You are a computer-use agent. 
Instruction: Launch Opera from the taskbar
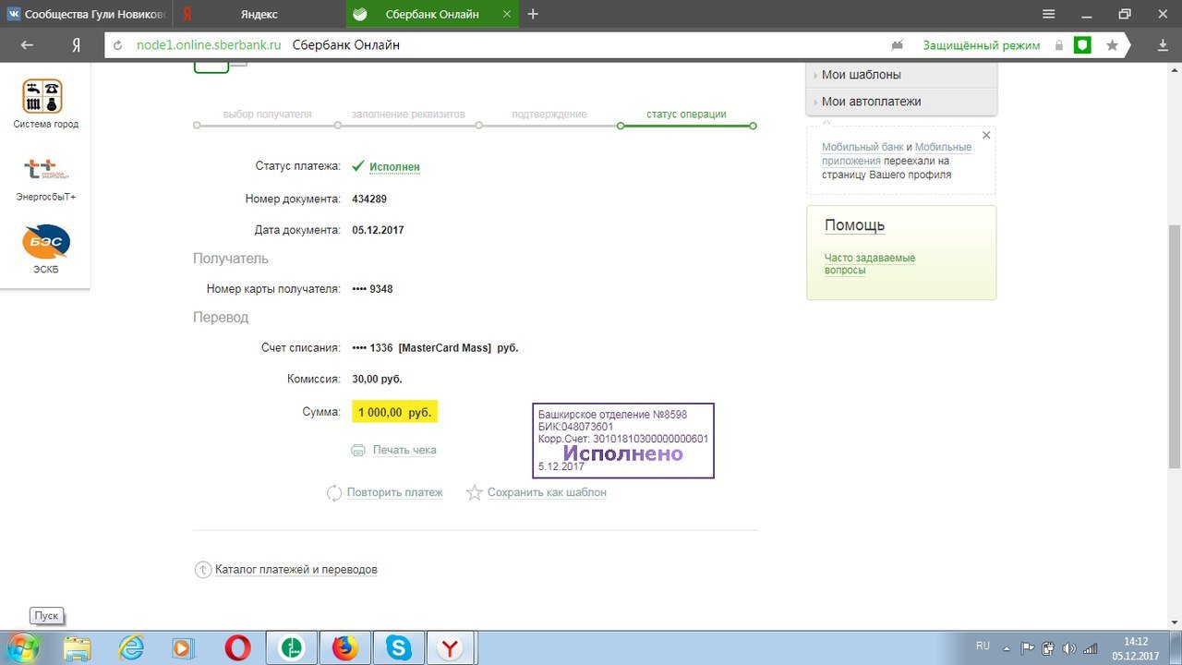(239, 648)
